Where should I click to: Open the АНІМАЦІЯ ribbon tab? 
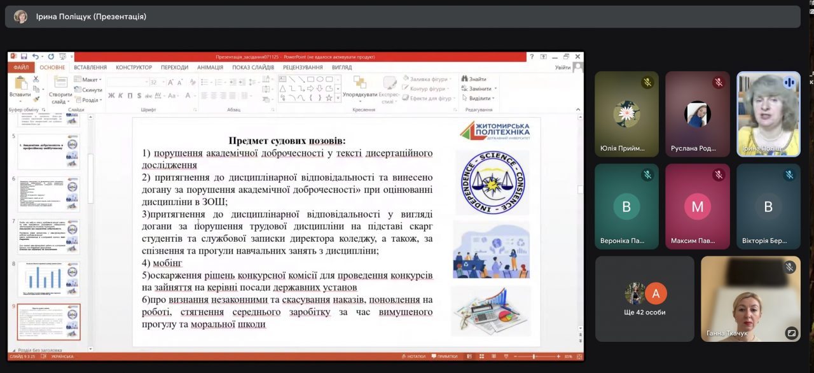[x=210, y=67]
